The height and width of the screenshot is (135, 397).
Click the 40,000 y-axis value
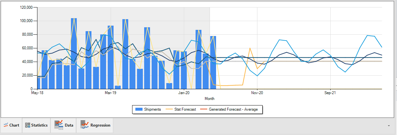[x=28, y=62]
